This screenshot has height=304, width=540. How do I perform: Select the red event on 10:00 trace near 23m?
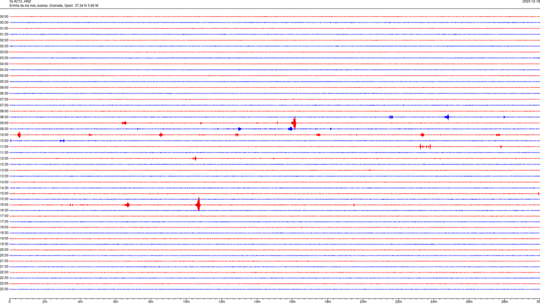pyautogui.click(x=422, y=135)
